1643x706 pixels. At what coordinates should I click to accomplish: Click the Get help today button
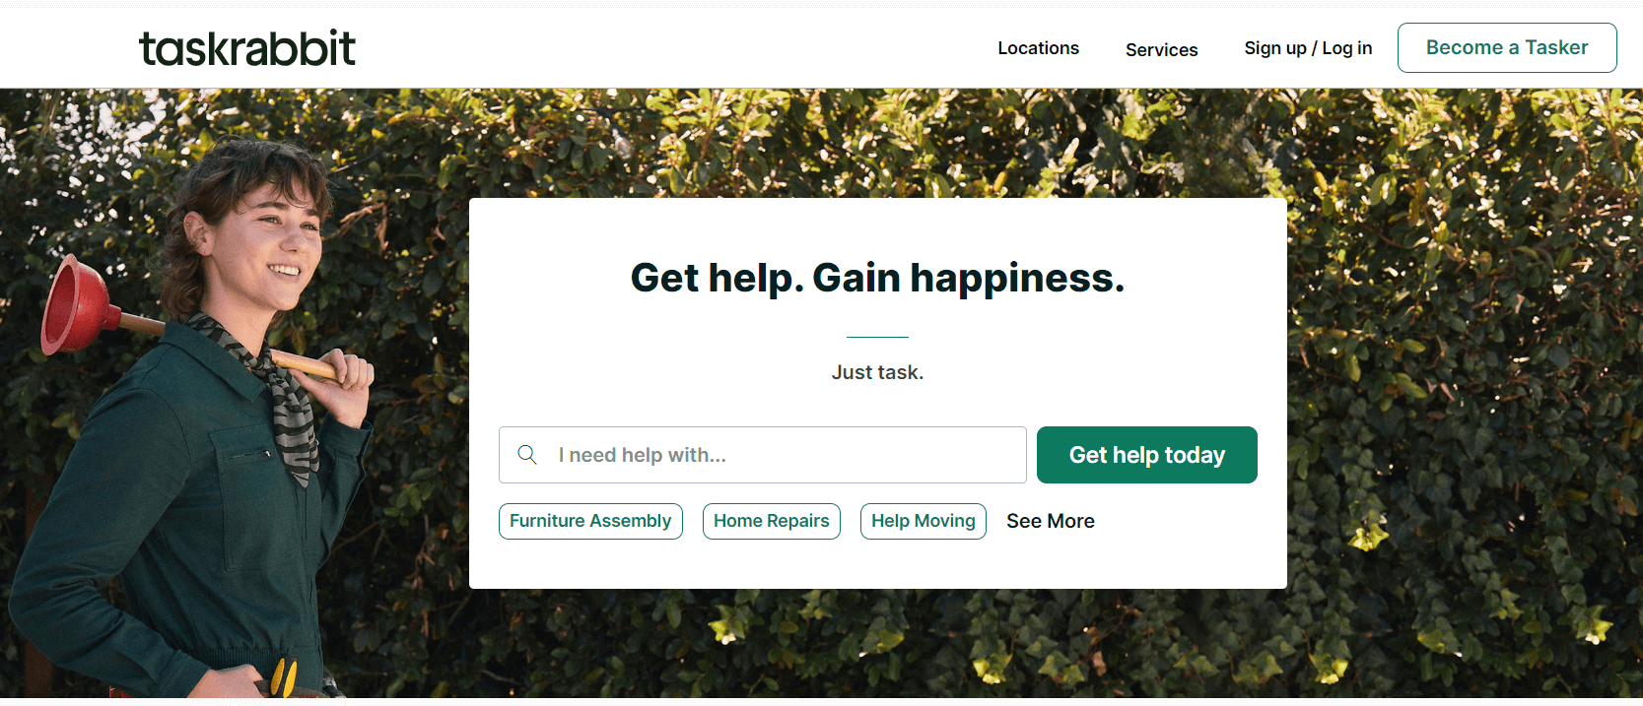point(1147,455)
